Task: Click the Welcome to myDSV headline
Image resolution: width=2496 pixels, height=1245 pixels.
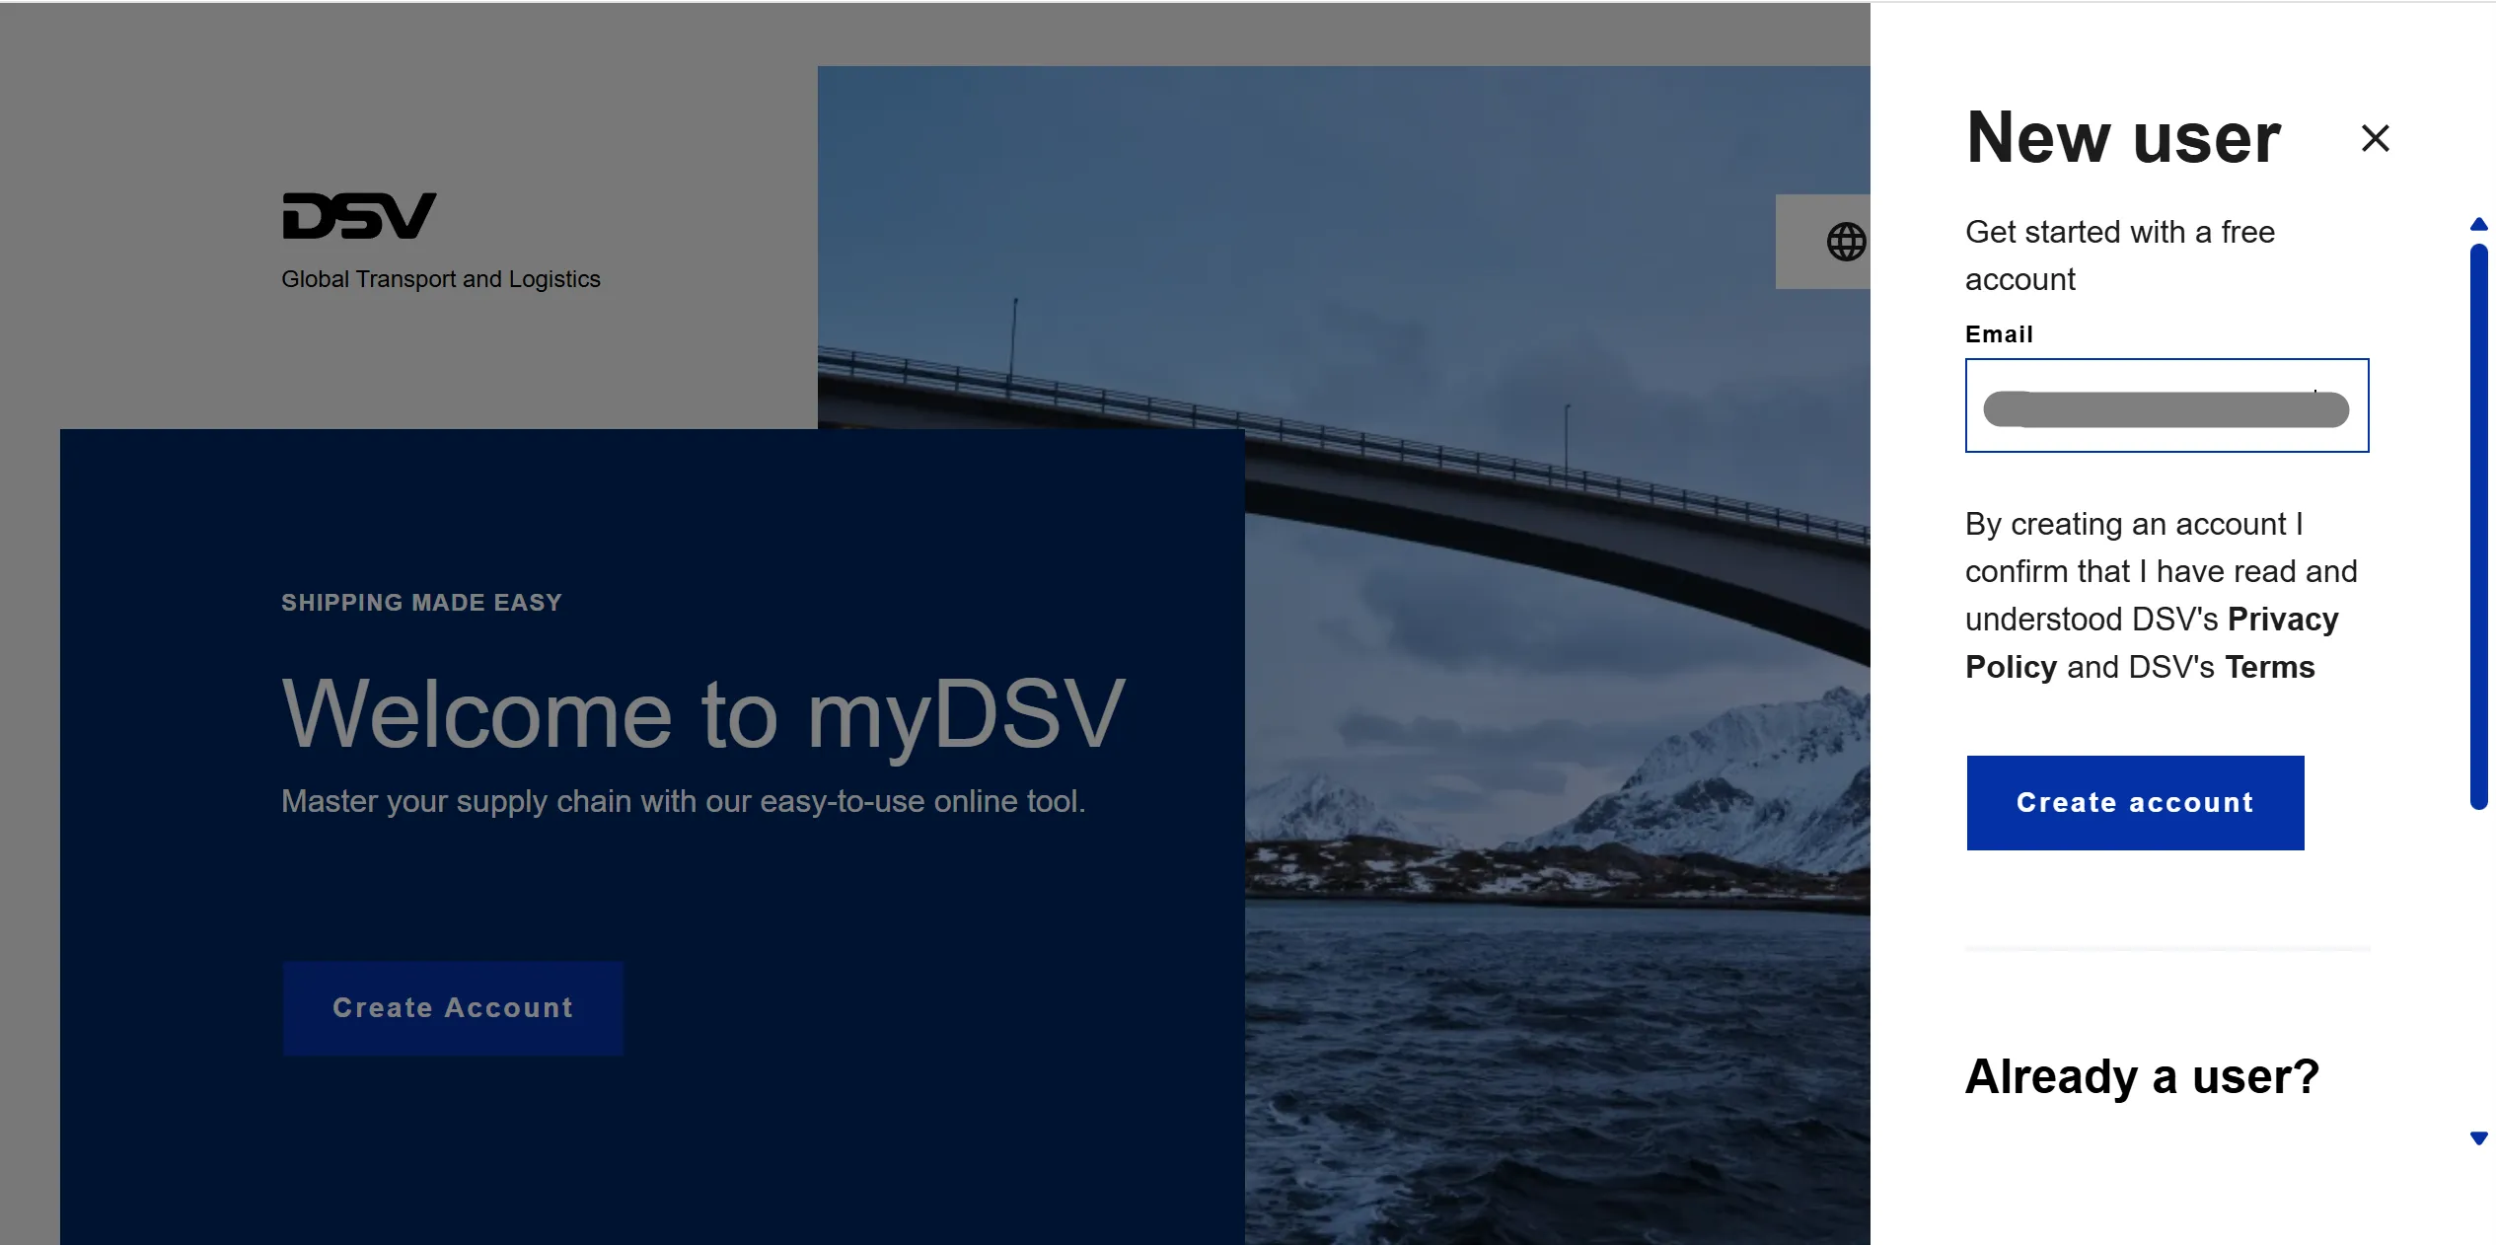Action: click(x=702, y=713)
